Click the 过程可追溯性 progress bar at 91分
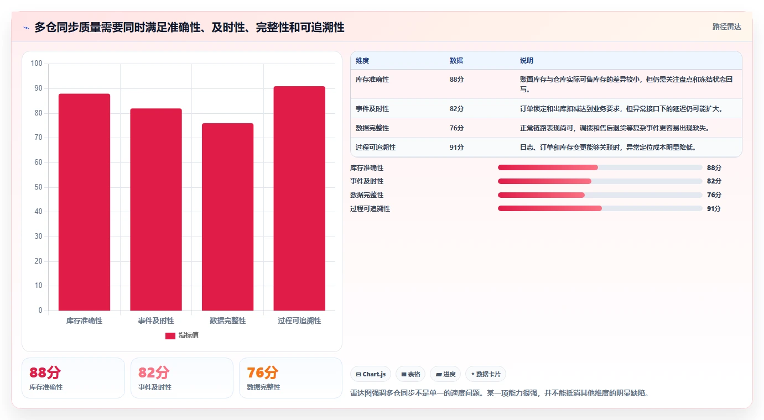The height and width of the screenshot is (420, 764). click(x=600, y=208)
